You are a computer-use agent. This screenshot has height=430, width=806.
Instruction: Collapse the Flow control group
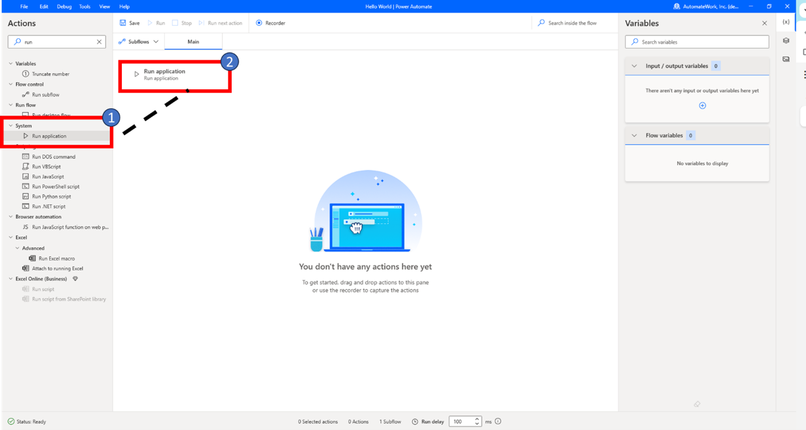[x=10, y=84]
